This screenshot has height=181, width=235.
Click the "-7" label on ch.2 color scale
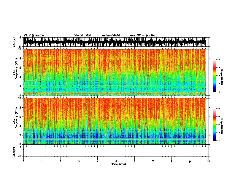pos(219,140)
